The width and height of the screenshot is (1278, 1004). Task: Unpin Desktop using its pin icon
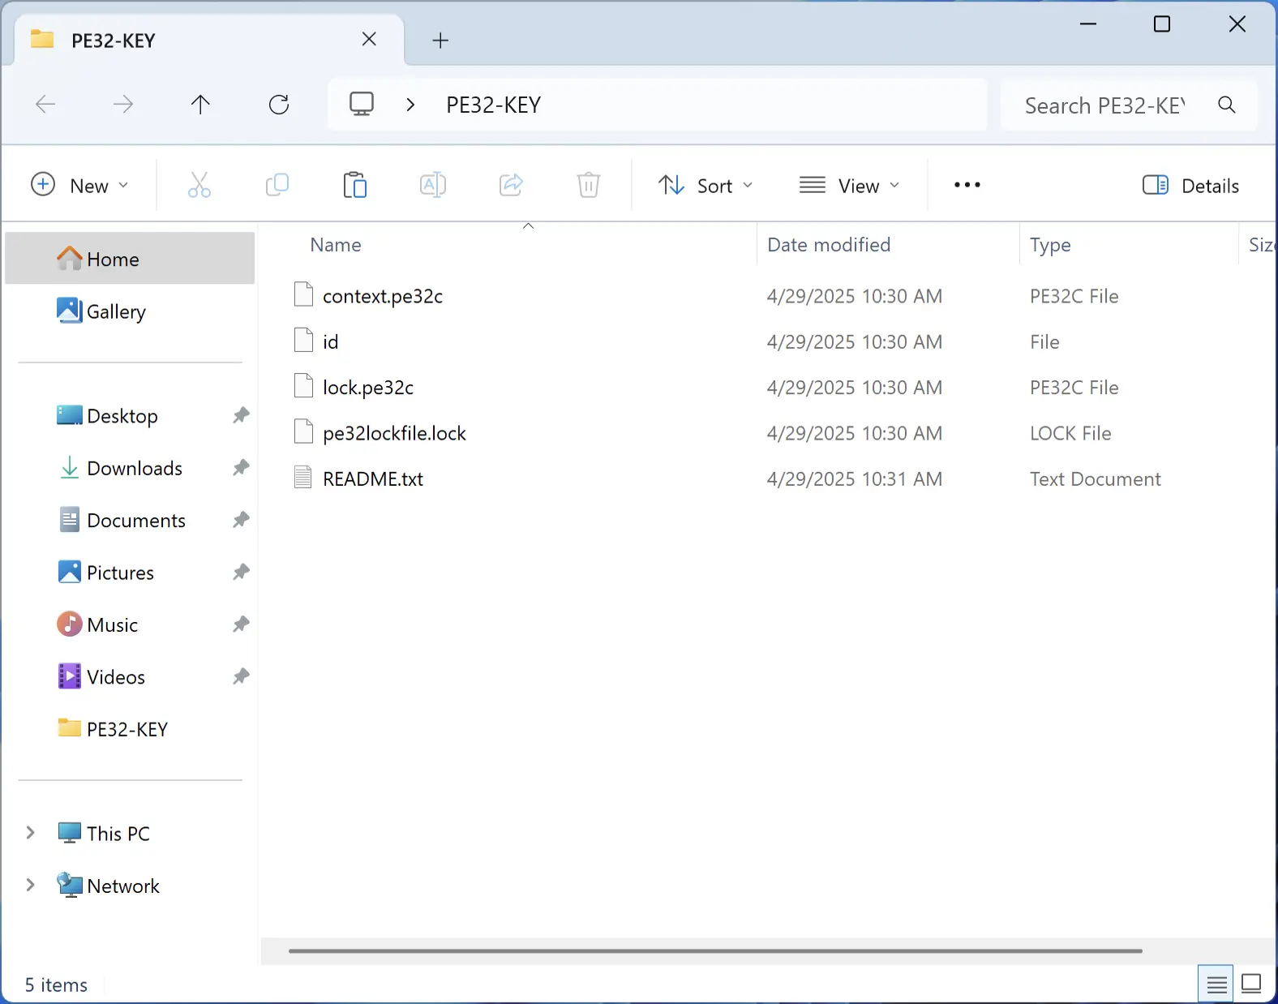(241, 415)
